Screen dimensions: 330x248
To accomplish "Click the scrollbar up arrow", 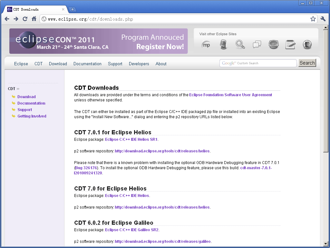I will coord(325,27).
